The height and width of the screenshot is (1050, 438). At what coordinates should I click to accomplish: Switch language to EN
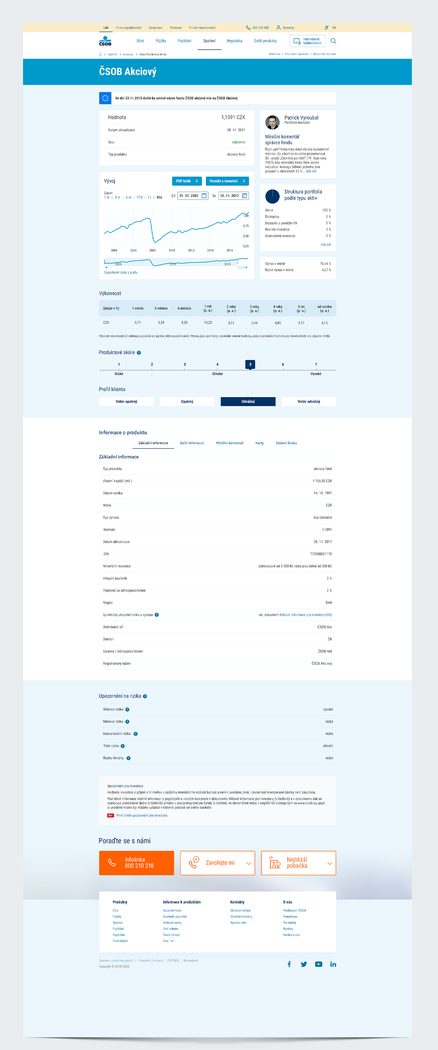coord(334,28)
